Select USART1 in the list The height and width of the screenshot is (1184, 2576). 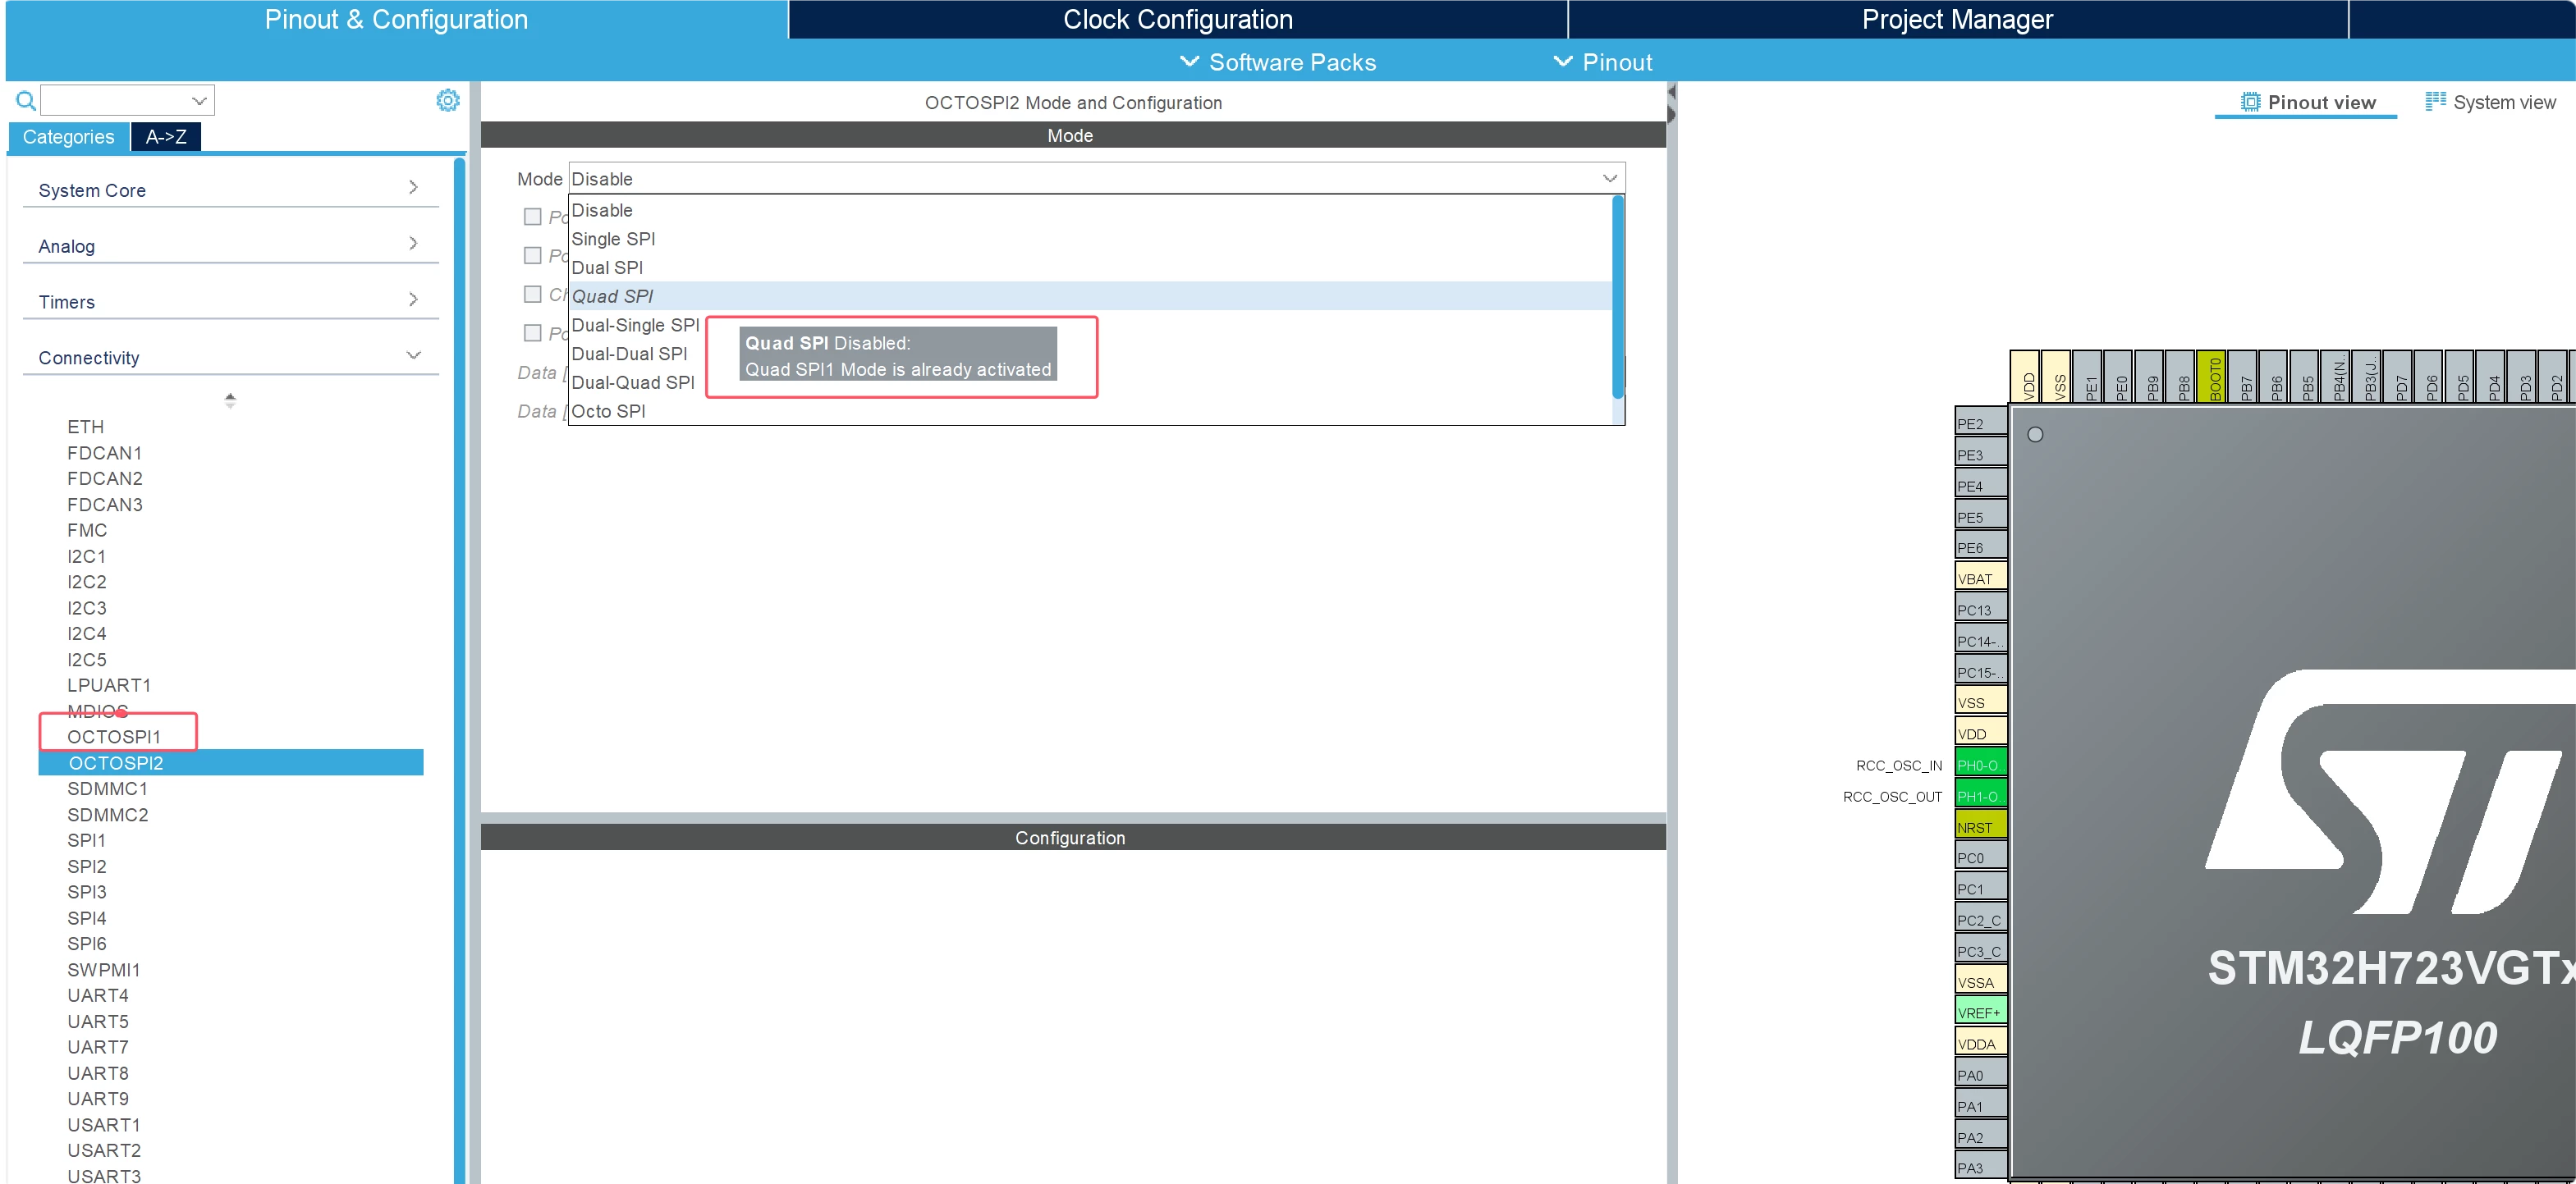click(104, 1124)
